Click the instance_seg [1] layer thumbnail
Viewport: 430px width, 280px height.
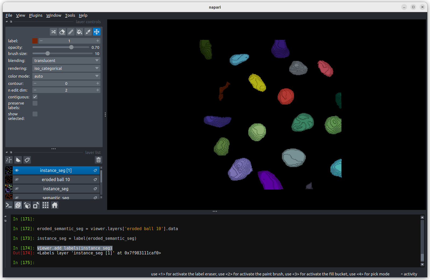pyautogui.click(x=9, y=170)
